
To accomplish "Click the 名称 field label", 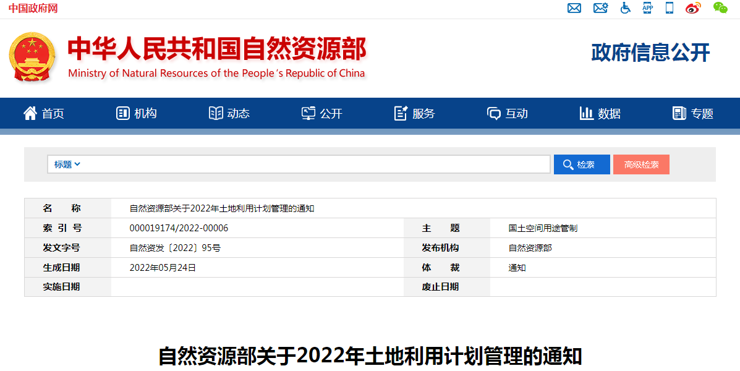I will point(62,208).
